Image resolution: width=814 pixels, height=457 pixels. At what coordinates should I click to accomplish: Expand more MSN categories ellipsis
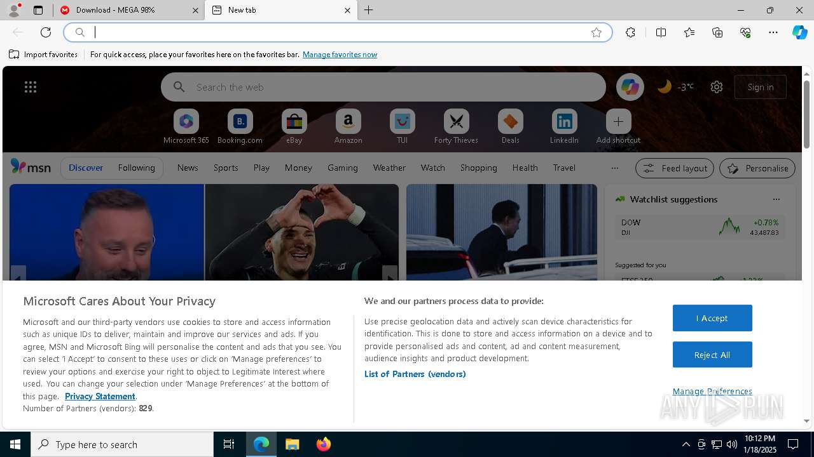(x=614, y=168)
